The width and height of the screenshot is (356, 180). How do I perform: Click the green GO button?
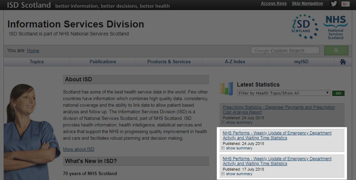pyautogui.click(x=338, y=93)
